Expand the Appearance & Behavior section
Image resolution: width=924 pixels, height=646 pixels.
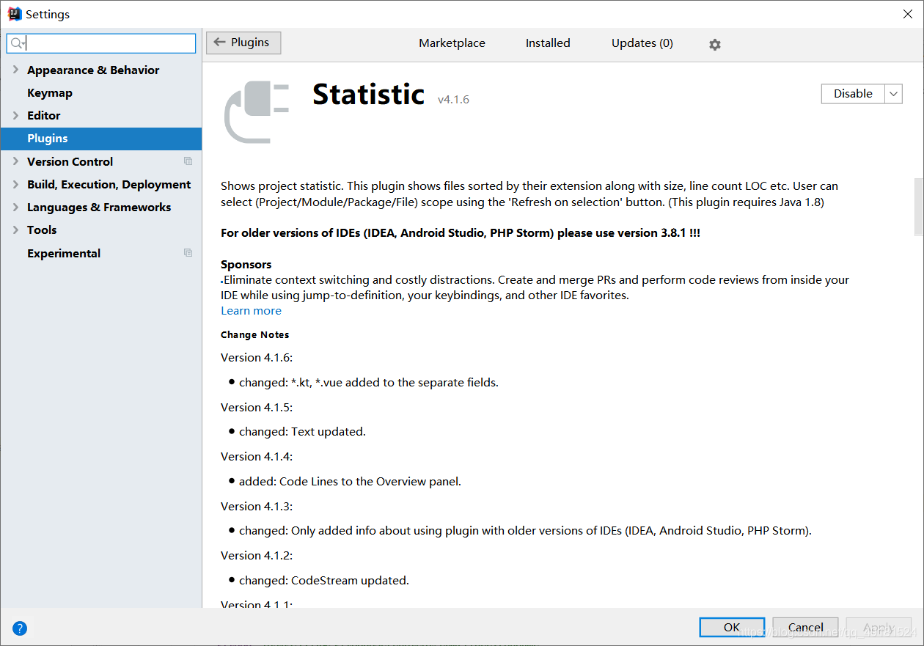tap(15, 70)
